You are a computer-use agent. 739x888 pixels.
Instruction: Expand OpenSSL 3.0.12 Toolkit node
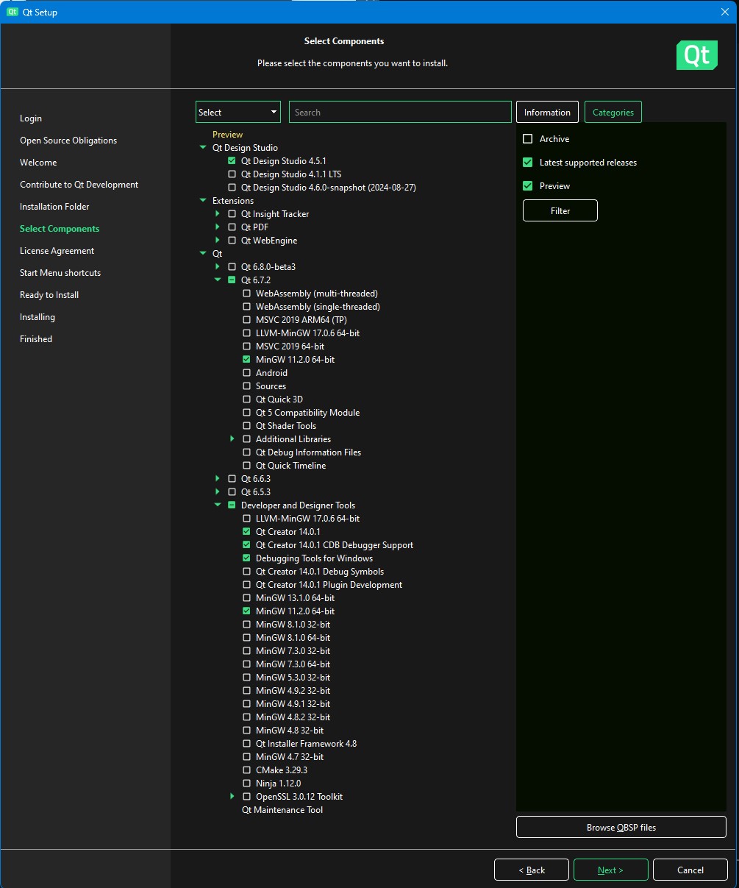click(x=232, y=797)
